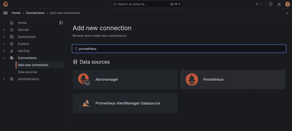Click the Data sources database icon

coord(75,62)
